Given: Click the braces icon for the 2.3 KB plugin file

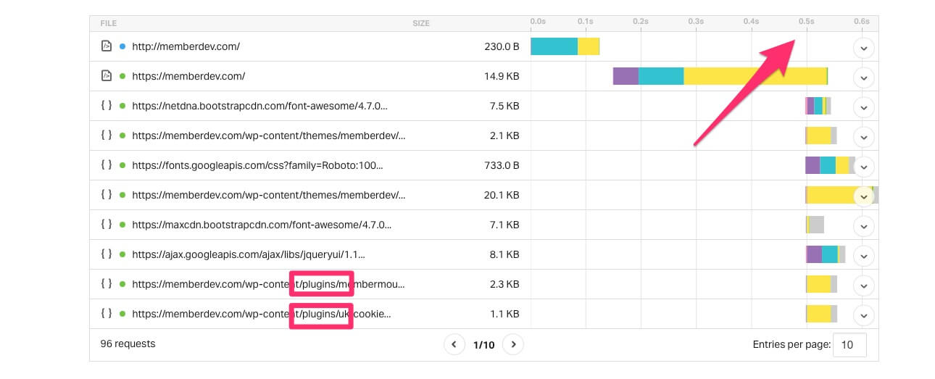Looking at the screenshot, I should click(106, 284).
